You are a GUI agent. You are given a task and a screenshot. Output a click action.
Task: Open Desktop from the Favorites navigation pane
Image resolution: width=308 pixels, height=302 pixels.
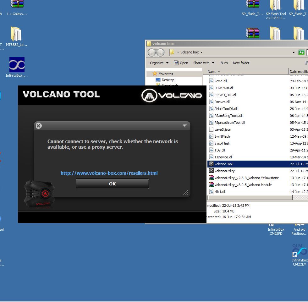tap(168, 80)
